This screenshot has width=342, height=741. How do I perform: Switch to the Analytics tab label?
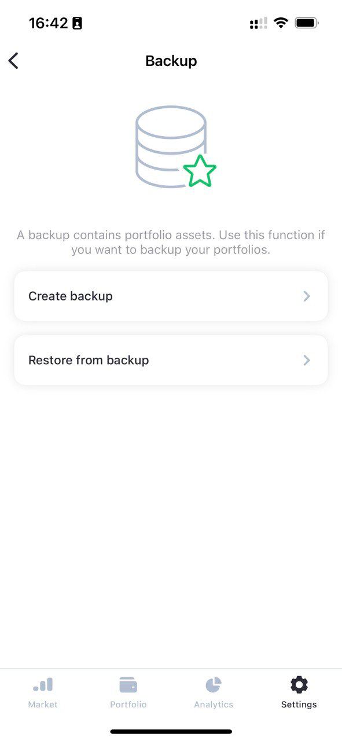point(214,705)
